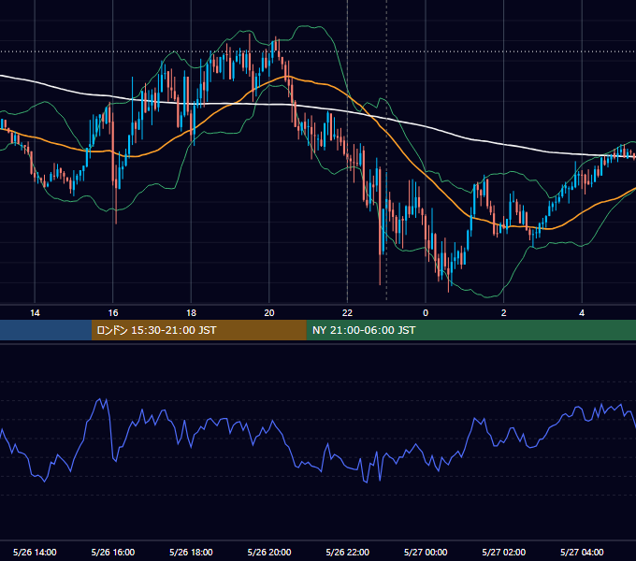This screenshot has width=636, height=561.
Task: Click the blue session bar before London
Action: (46, 330)
